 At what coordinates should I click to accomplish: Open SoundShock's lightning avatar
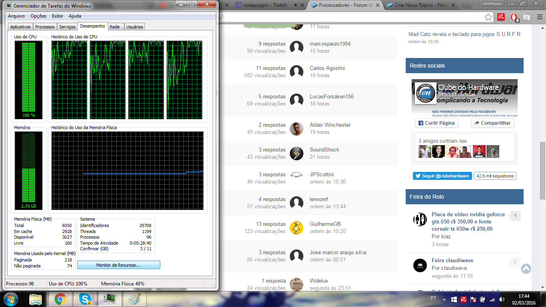(x=297, y=153)
